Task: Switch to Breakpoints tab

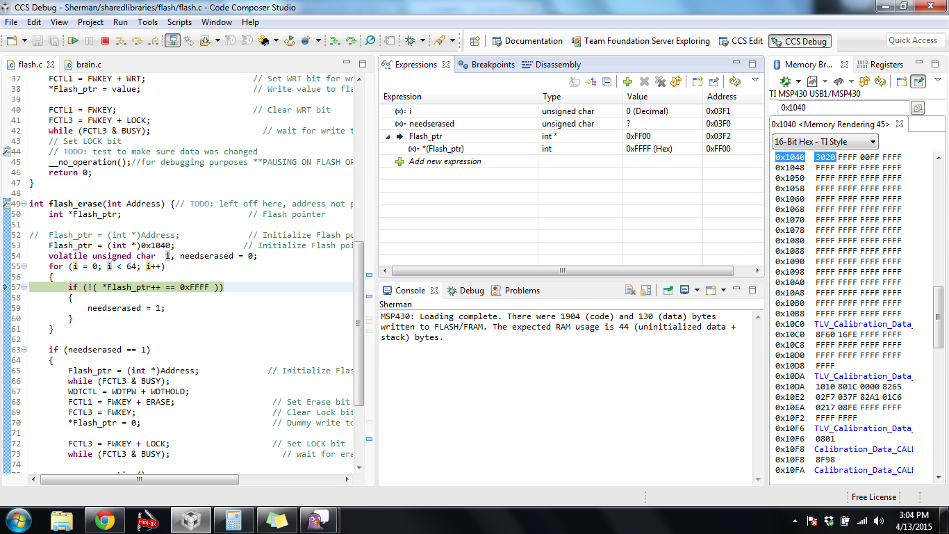Action: click(487, 65)
